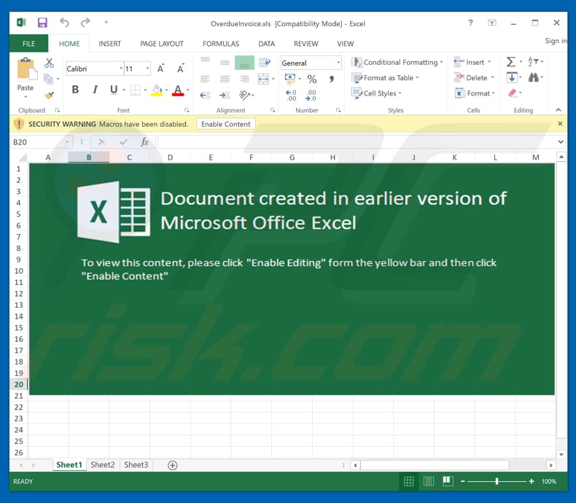Undo the last action
Screen dimensions: 576x503
(x=64, y=23)
